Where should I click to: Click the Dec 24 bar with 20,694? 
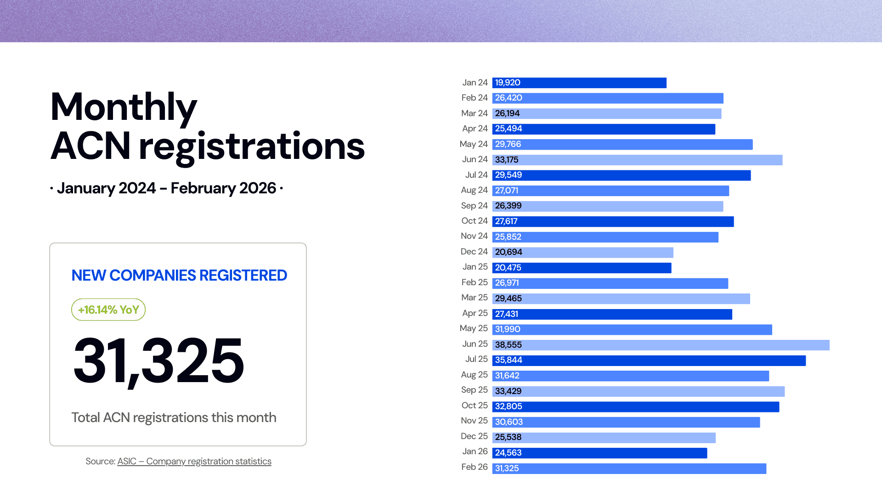[x=582, y=252]
